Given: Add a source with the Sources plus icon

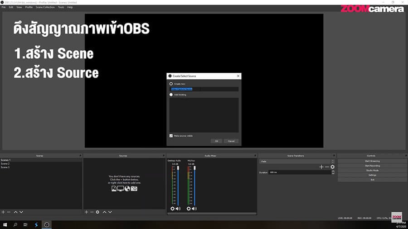Looking at the screenshot, I should tap(87, 212).
